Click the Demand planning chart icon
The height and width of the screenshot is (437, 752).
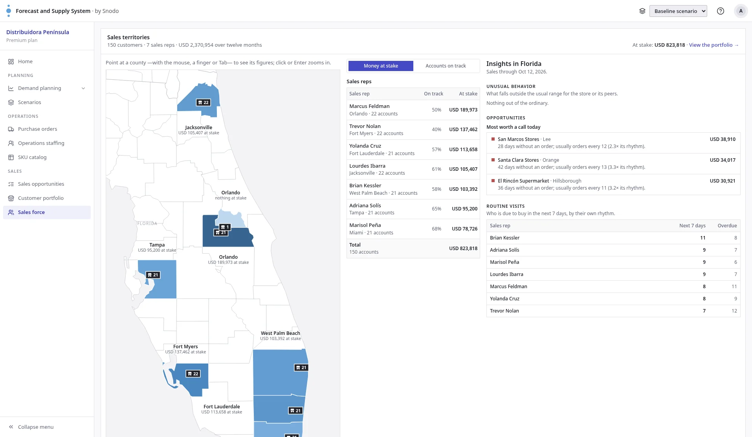pyautogui.click(x=11, y=88)
